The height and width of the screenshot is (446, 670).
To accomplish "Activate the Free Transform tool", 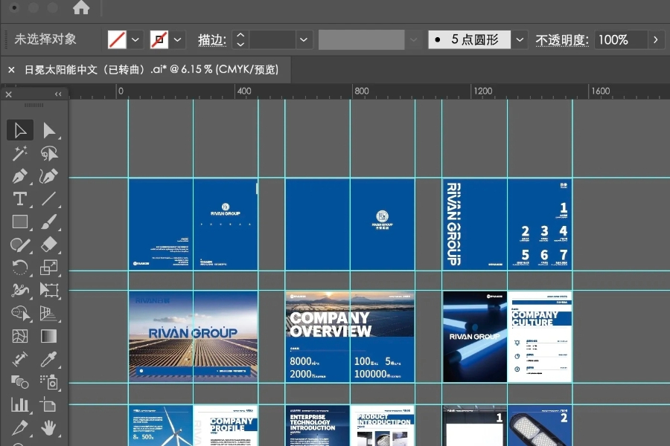I will (x=48, y=291).
